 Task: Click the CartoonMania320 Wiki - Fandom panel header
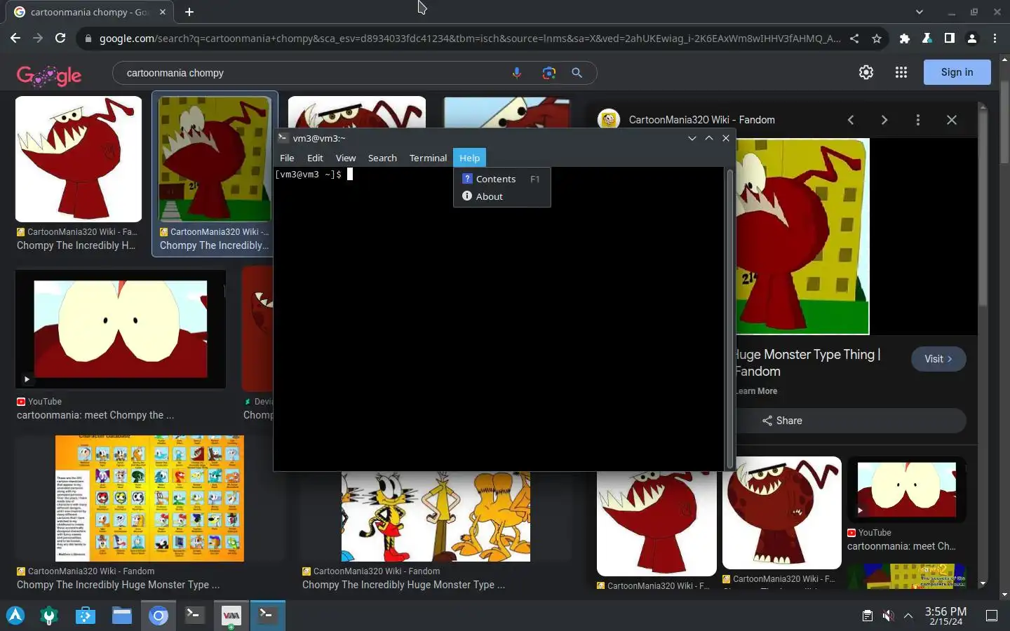pos(701,120)
